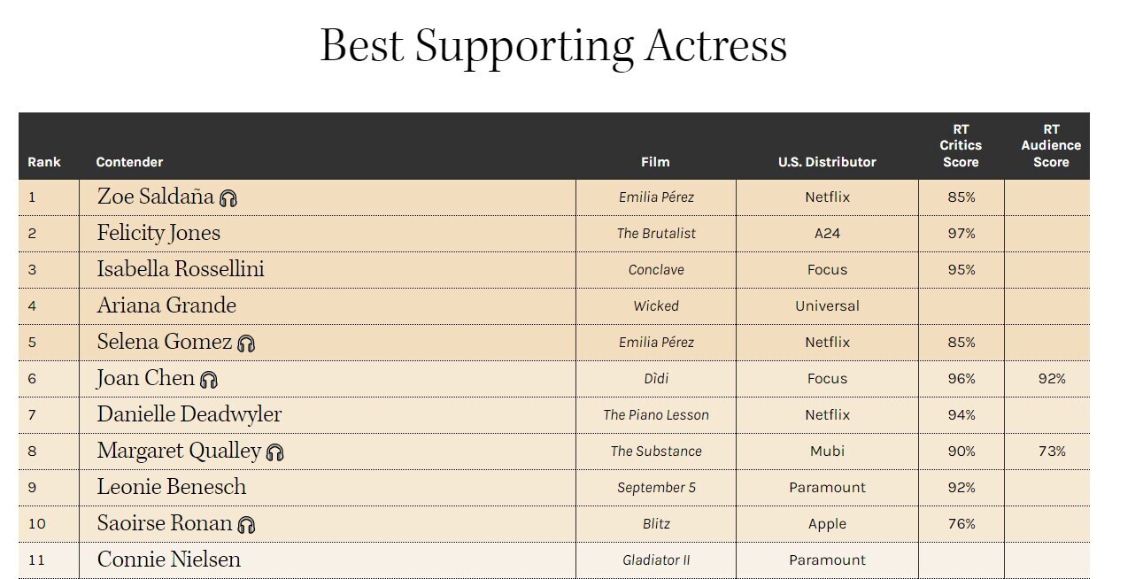Click Leonie Benesch contender name
This screenshot has height=579, width=1143.
(x=172, y=487)
